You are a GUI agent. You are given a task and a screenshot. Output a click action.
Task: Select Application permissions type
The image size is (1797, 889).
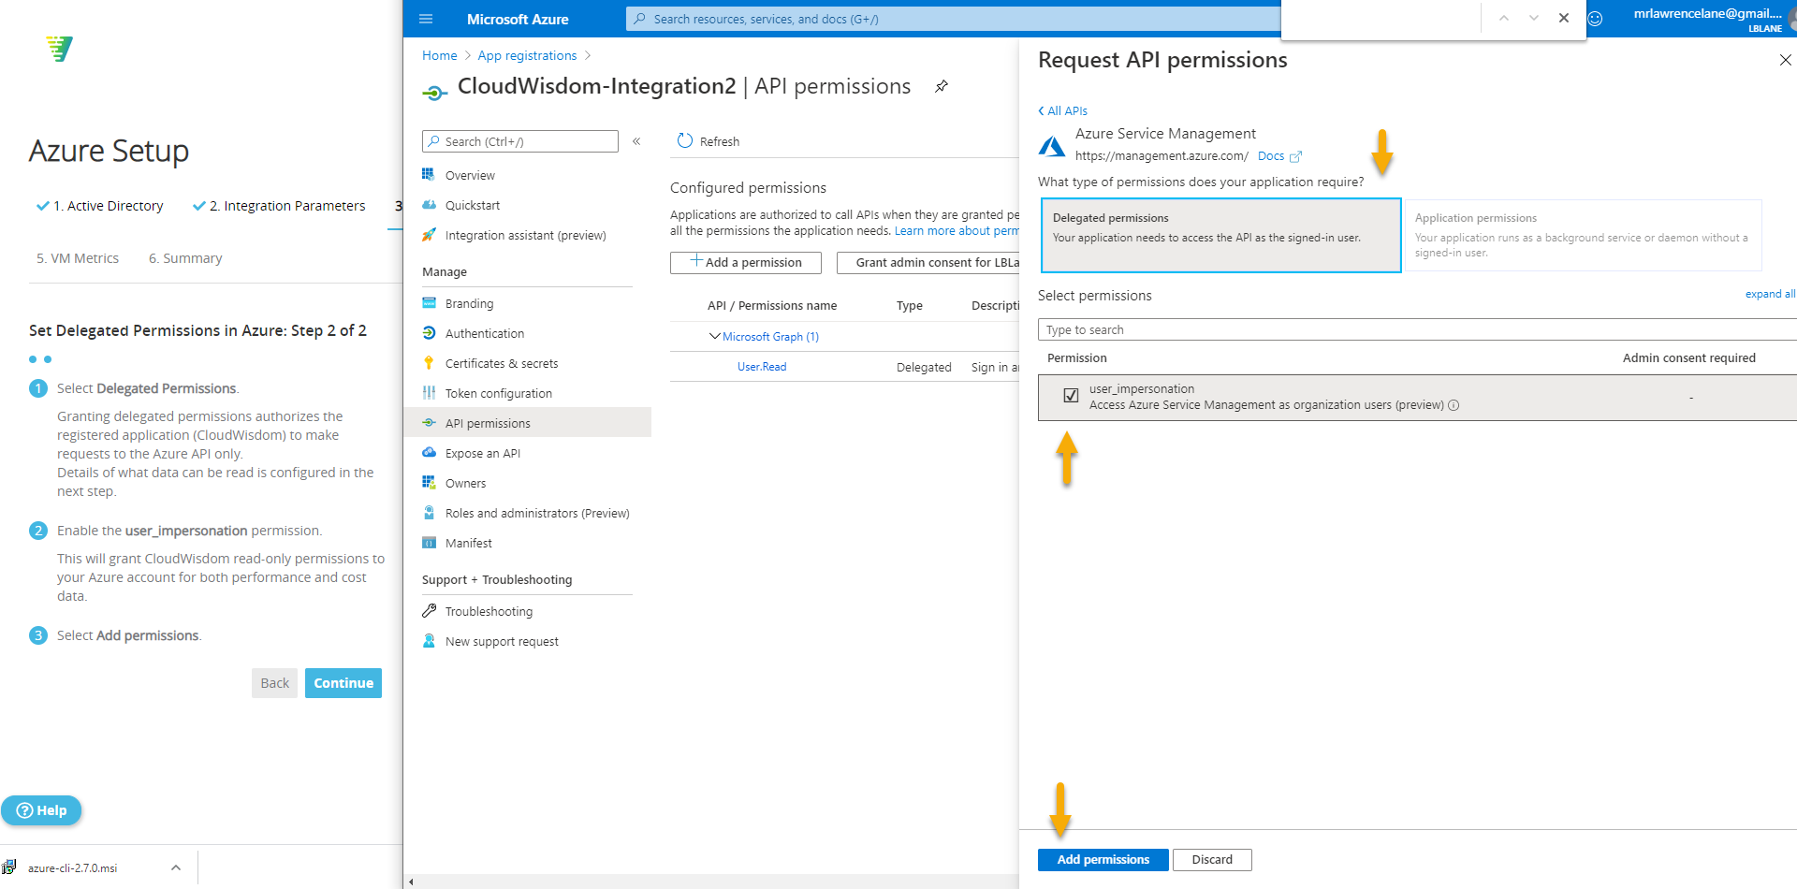(x=1583, y=235)
